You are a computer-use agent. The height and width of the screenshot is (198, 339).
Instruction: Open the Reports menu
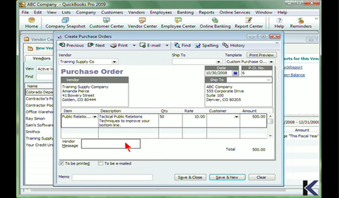[x=206, y=12]
